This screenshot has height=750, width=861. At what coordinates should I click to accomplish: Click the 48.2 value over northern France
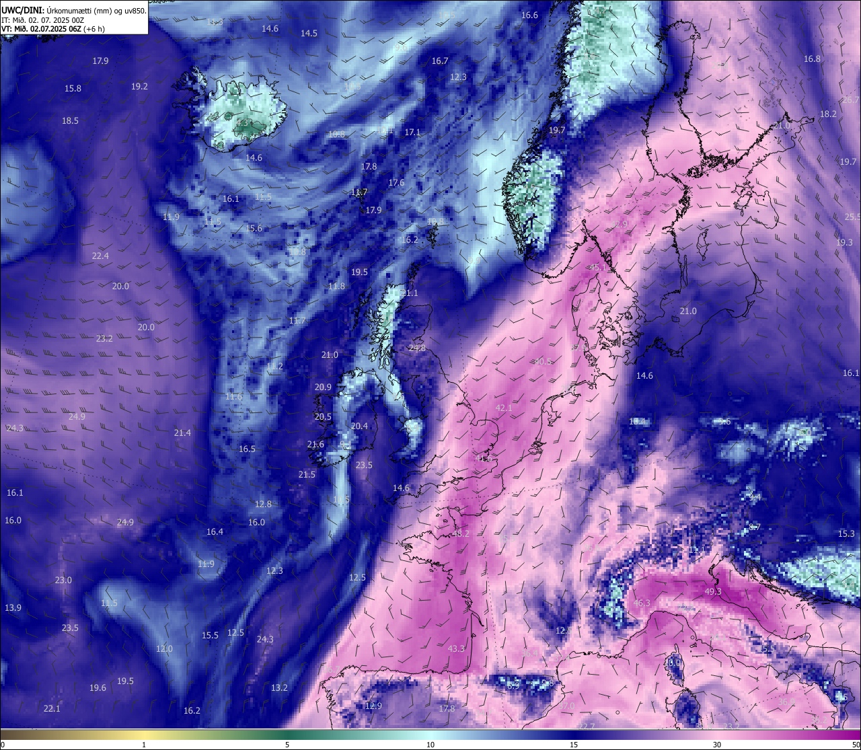pos(461,533)
